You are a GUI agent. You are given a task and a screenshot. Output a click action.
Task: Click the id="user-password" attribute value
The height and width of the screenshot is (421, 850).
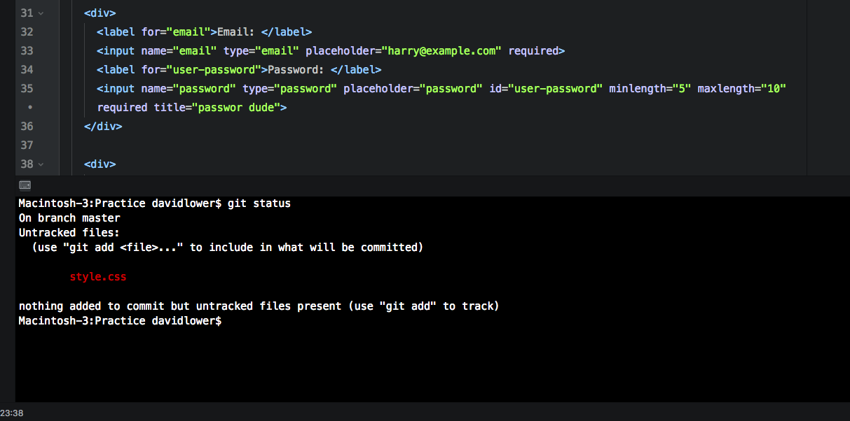(556, 89)
